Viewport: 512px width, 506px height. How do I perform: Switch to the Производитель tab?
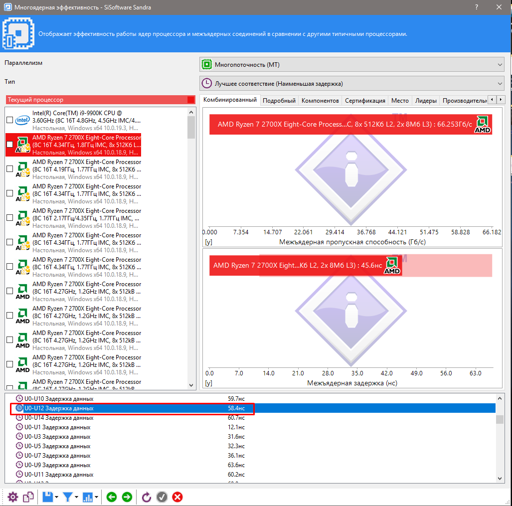coord(464,101)
